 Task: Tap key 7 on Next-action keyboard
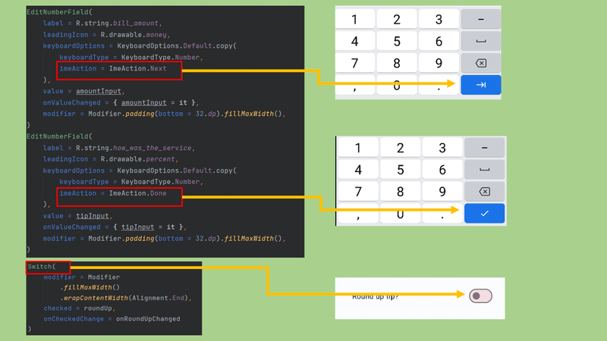pos(355,63)
